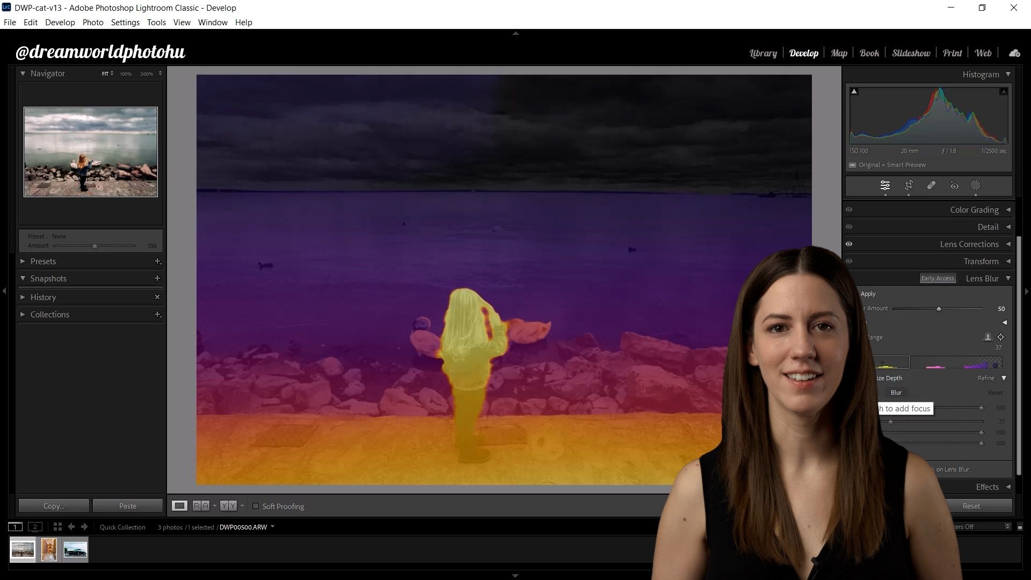The image size is (1031, 580).
Task: Select the Healing tool icon
Action: coord(931,186)
